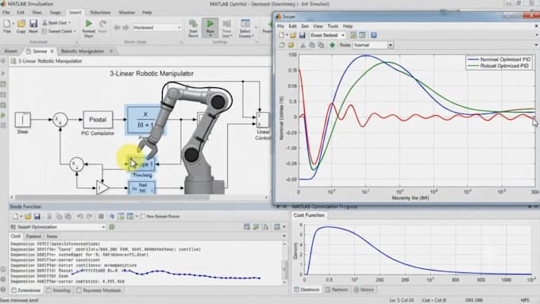Click the save icon in bottom function panel toolbar
Screen dimensions: 540x304
37,216
